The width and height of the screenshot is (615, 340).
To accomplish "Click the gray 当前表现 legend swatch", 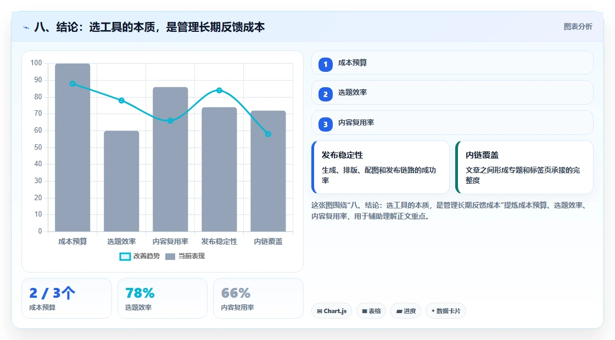I will (x=170, y=257).
